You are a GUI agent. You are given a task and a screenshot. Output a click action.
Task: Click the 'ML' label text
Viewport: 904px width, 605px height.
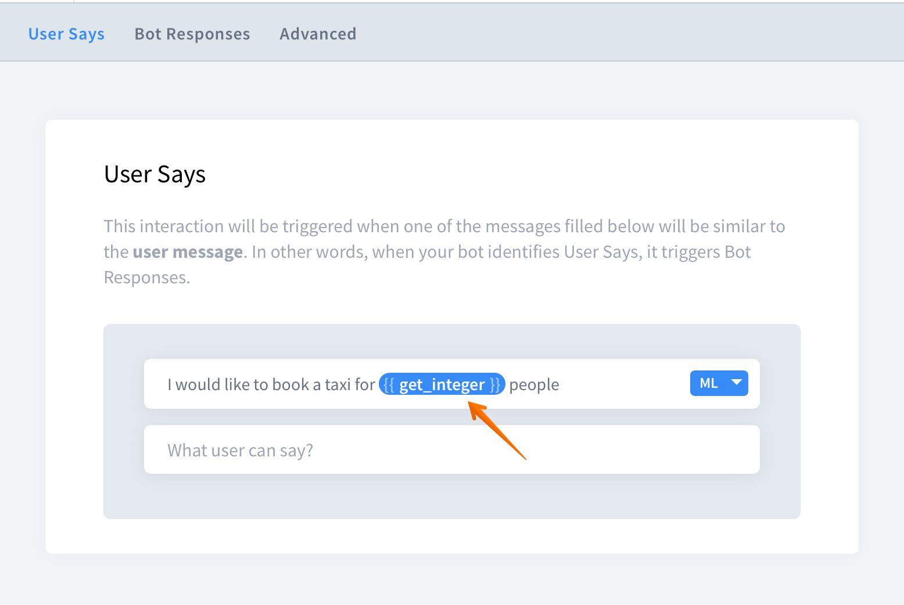(709, 383)
